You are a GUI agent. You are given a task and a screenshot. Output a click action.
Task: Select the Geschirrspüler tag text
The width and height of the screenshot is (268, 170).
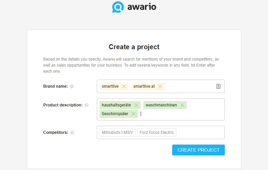click(x=115, y=114)
